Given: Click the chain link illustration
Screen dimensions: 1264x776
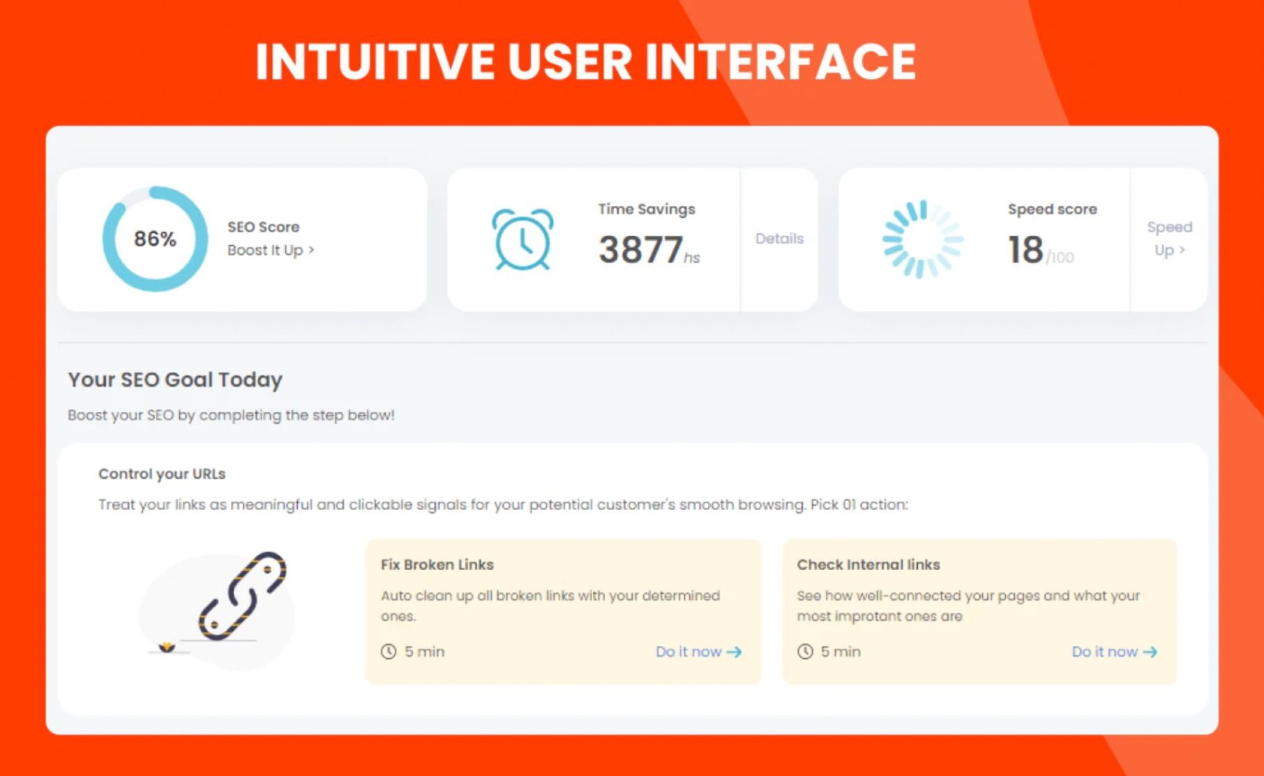Looking at the screenshot, I should point(242,596).
